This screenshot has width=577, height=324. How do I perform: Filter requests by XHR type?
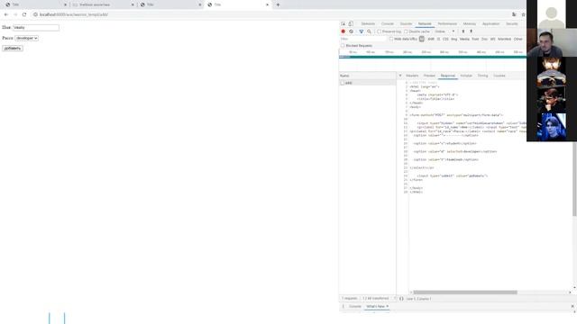[431, 39]
